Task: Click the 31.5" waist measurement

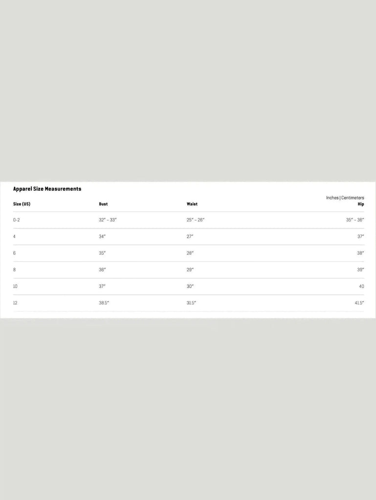Action: 191,303
